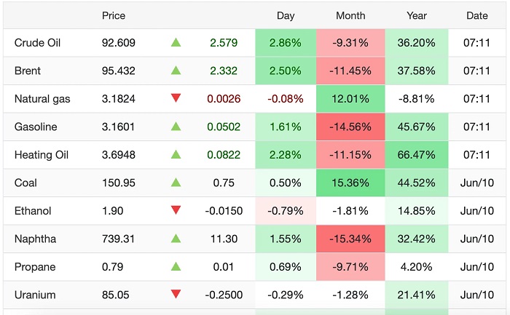The height and width of the screenshot is (315, 510).
Task: Click Gasoline change value 0.0502
Action: click(224, 127)
